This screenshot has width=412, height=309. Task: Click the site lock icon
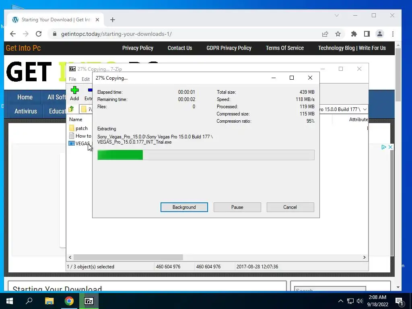[x=55, y=34]
